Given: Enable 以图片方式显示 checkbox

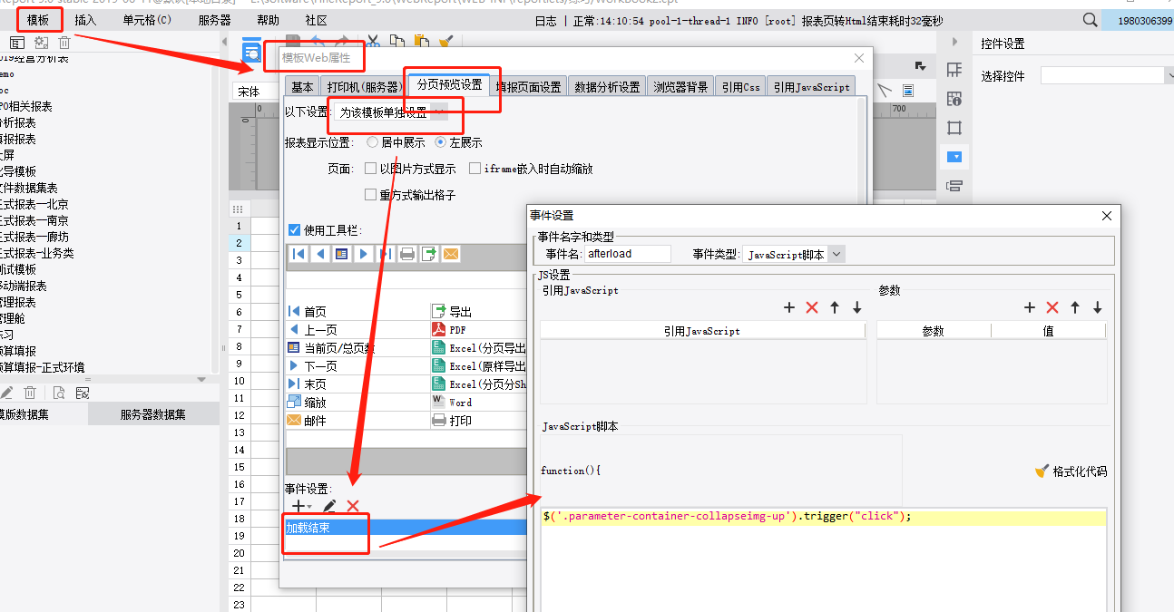Looking at the screenshot, I should point(370,169).
